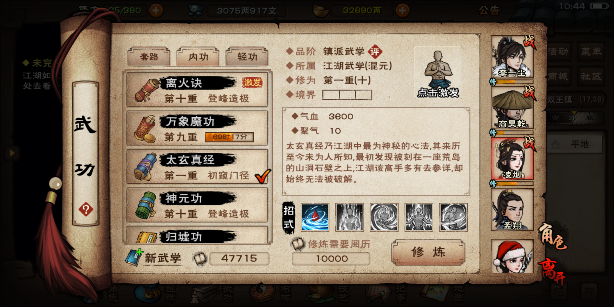
Task: Switch to the 轻功 tab
Action: [x=247, y=57]
